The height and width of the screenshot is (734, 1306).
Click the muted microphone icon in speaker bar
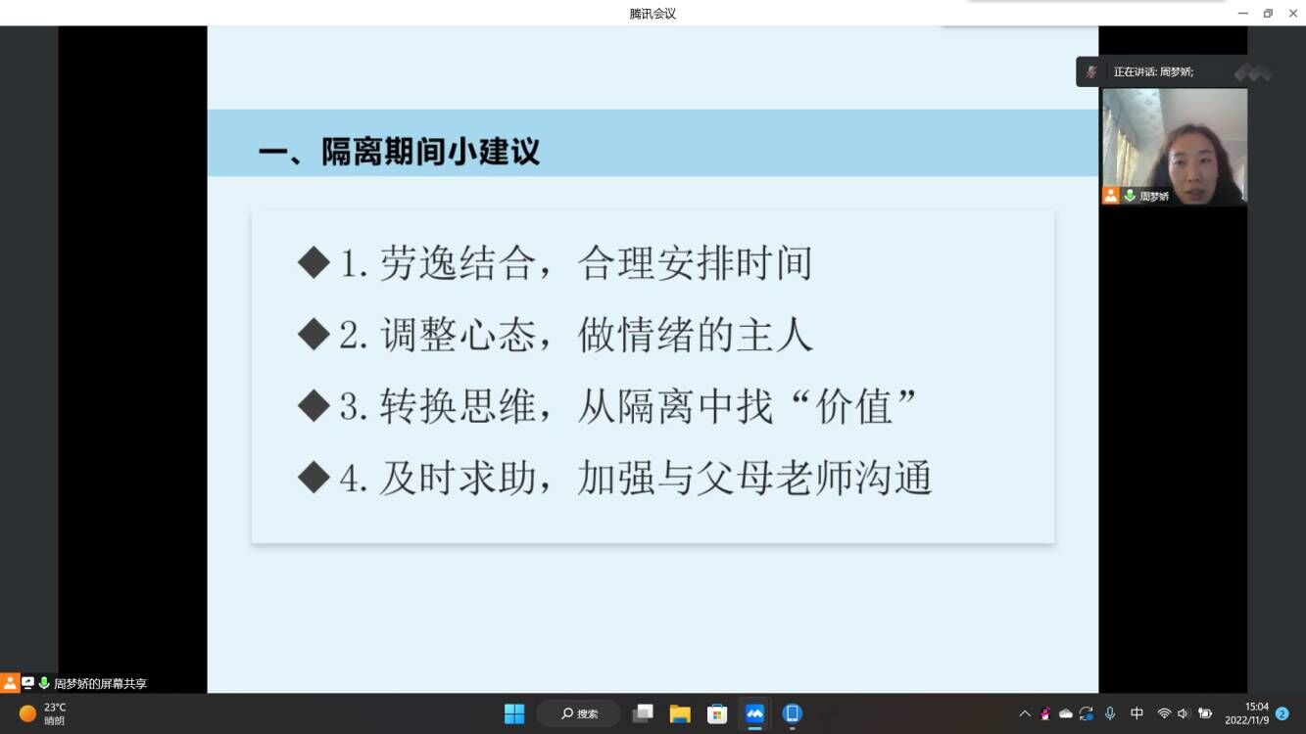point(1091,71)
